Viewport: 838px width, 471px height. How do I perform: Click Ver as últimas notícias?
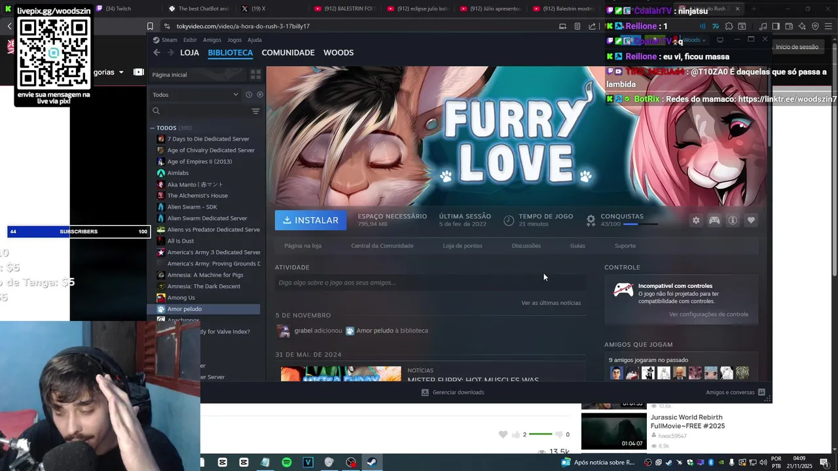point(551,303)
